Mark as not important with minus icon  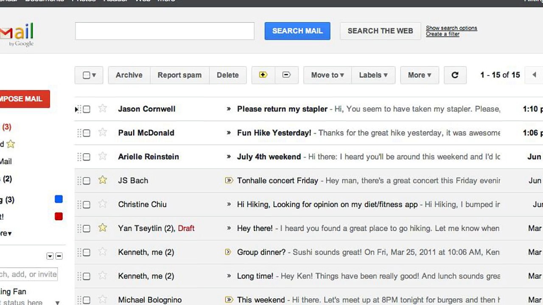(x=286, y=75)
